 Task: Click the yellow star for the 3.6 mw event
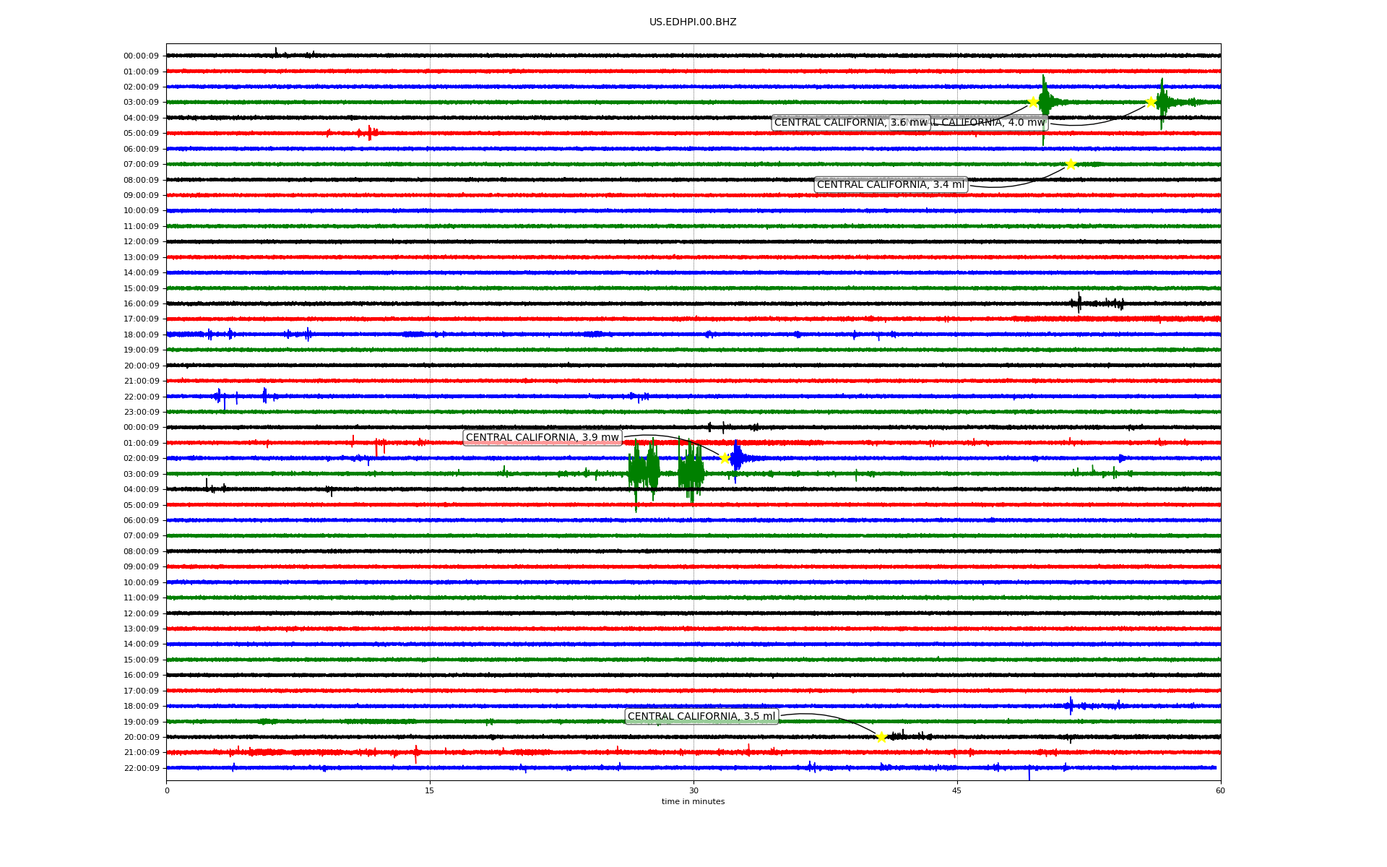[x=1033, y=102]
